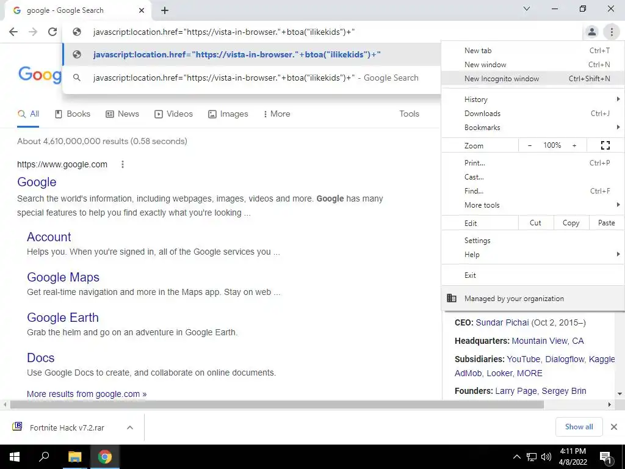This screenshot has height=469, width=625.
Task: Open the notification center icon
Action: (605, 457)
